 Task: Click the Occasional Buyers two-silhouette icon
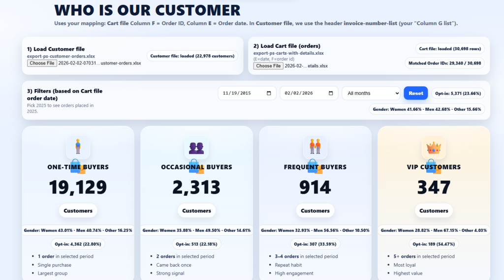point(196,147)
